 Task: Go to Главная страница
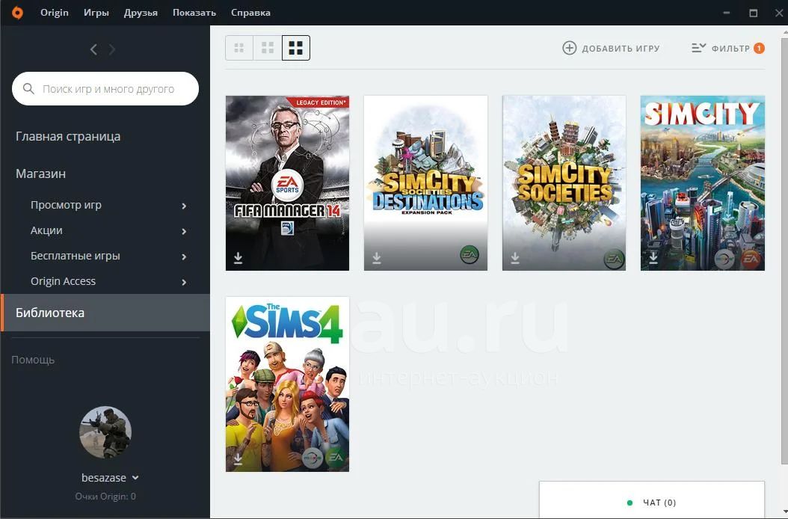[68, 136]
